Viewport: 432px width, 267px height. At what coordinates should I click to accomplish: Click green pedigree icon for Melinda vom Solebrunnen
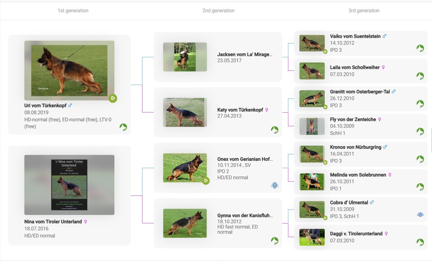[x=420, y=187]
